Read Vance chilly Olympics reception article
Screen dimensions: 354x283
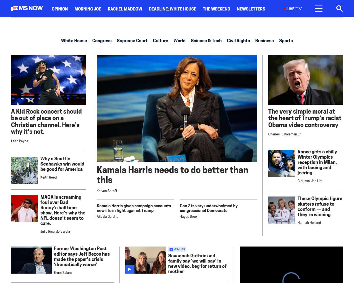(317, 162)
